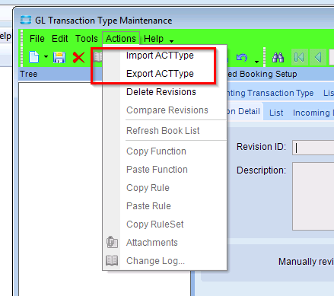Click the previous record arrow icon
Viewport: 334px width, 296px height.
[x=318, y=57]
